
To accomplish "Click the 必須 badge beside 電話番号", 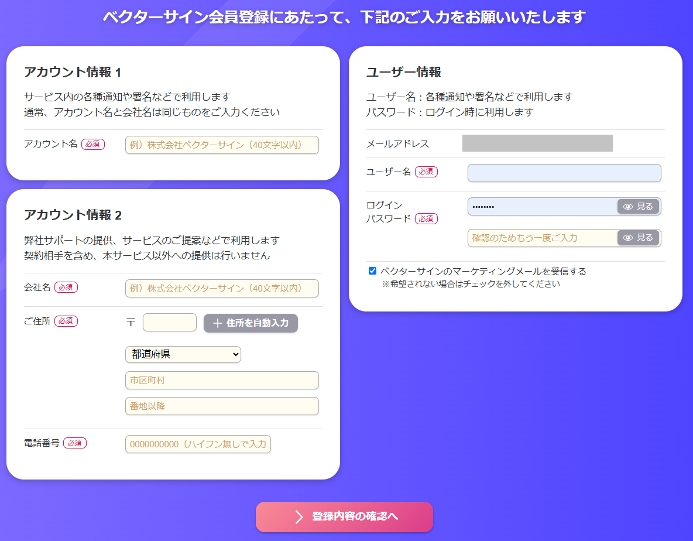I will coord(75,443).
